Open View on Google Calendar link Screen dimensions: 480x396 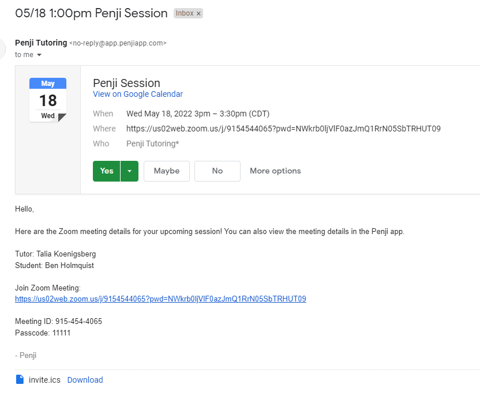(x=138, y=94)
